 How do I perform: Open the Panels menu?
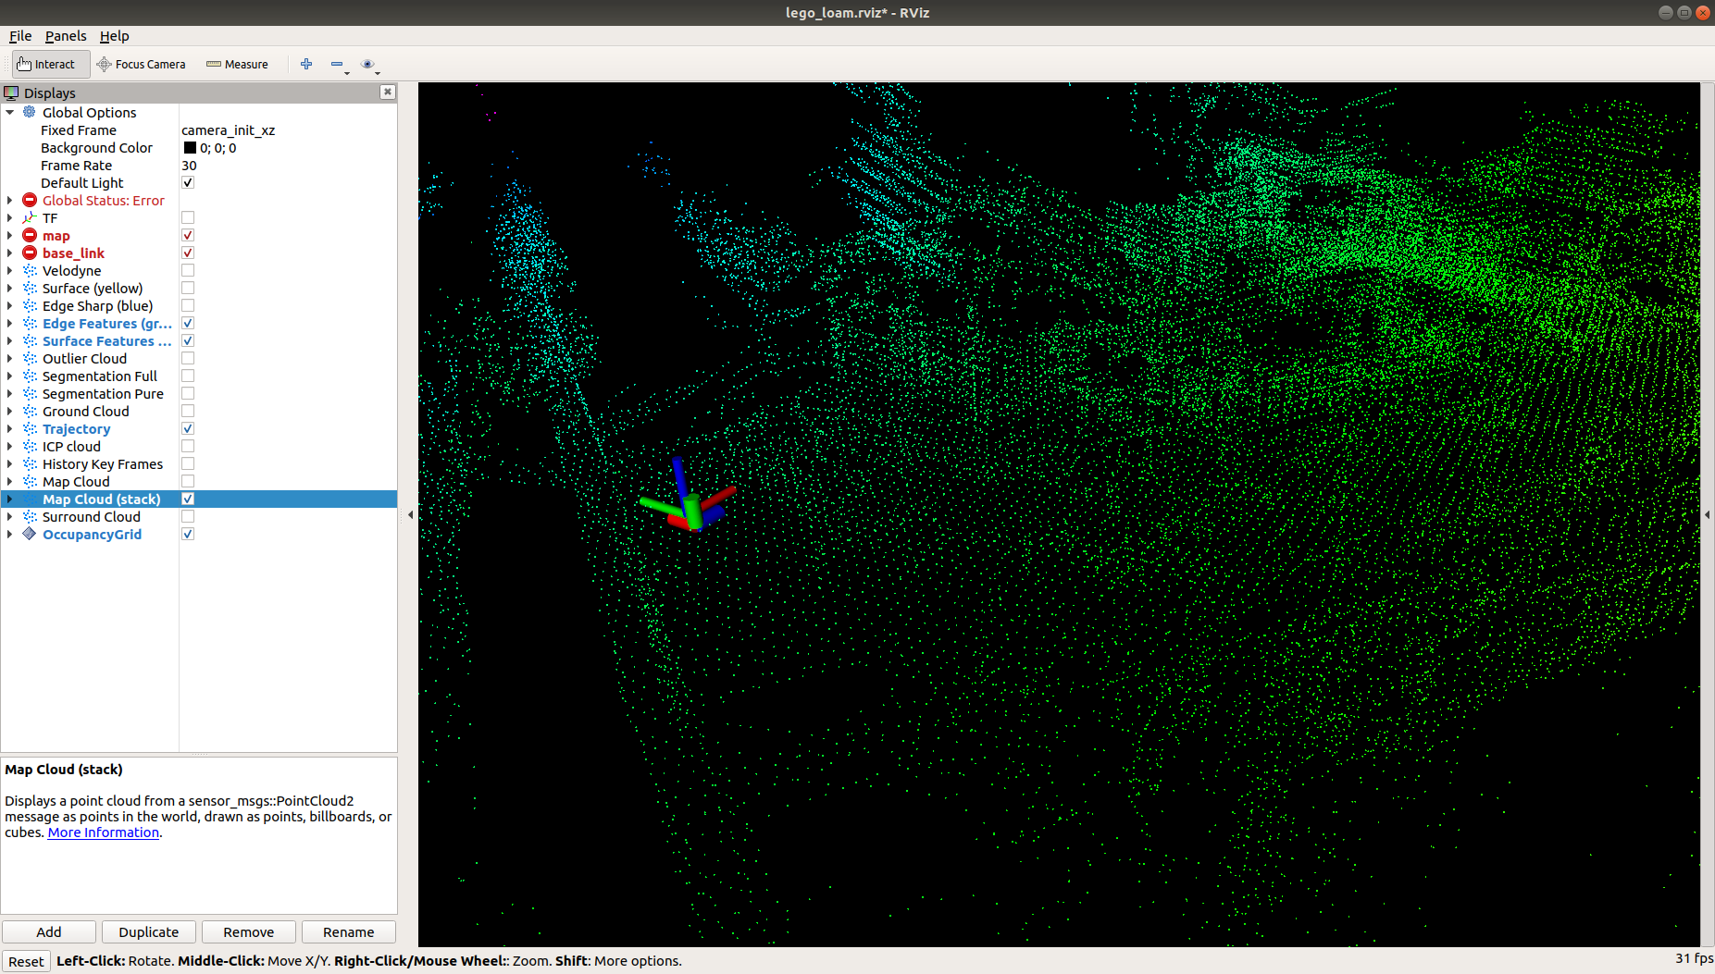[66, 36]
